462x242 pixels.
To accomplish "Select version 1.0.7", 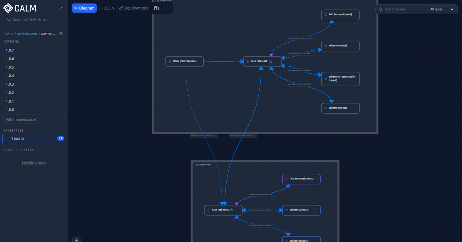I will pyautogui.click(x=10, y=50).
